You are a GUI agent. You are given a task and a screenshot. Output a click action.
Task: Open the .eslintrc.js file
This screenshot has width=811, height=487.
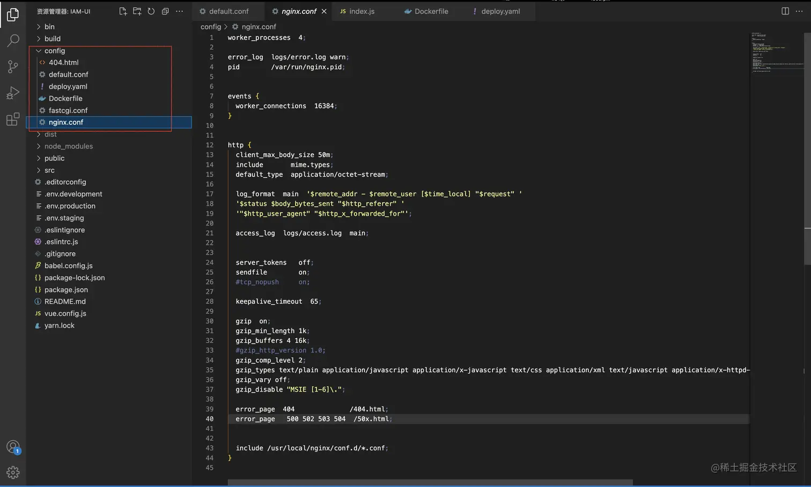coord(109,242)
